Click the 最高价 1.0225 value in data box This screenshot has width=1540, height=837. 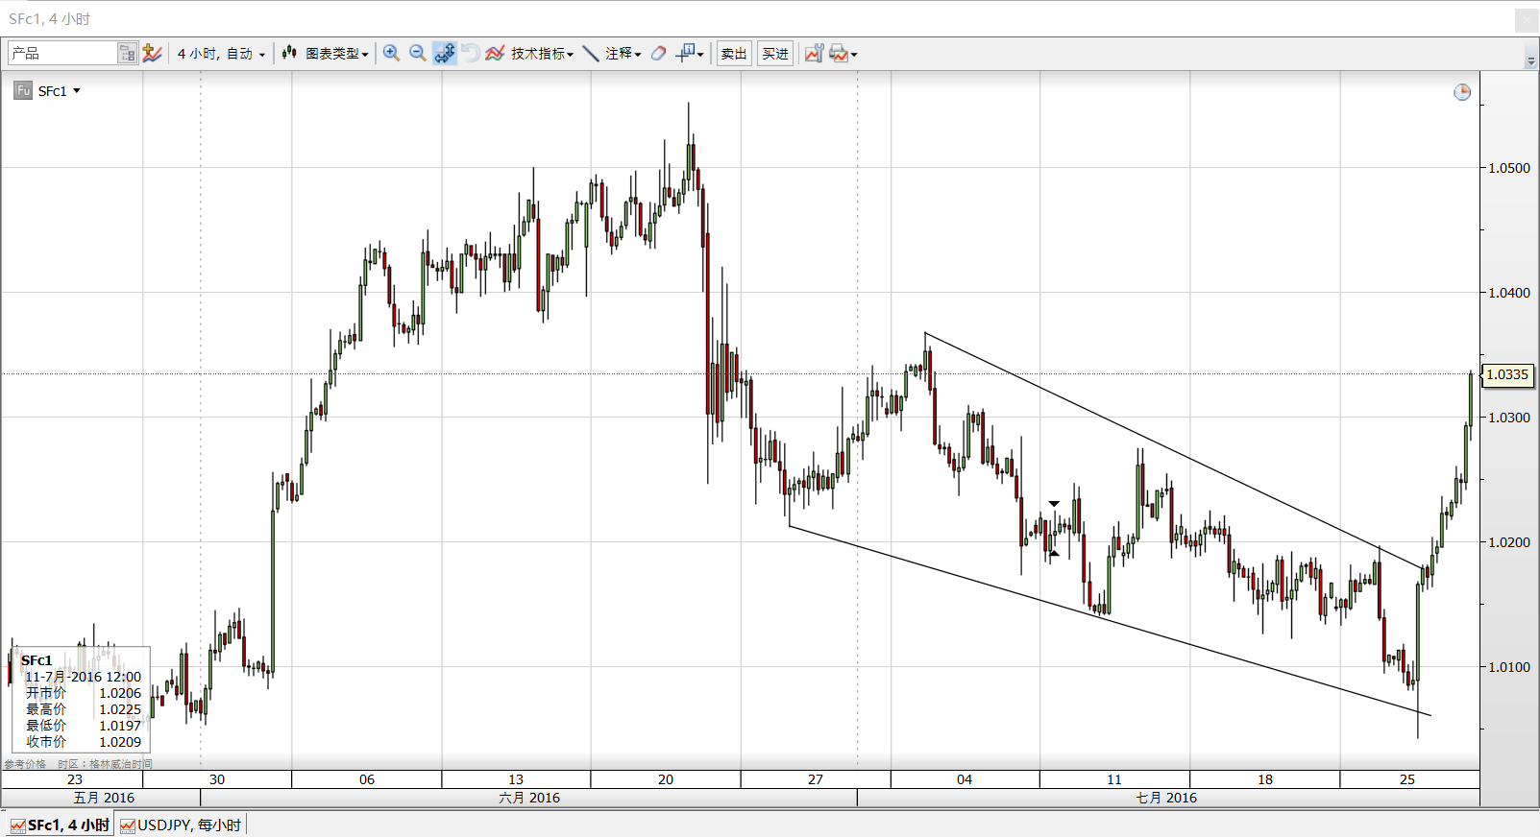120,709
